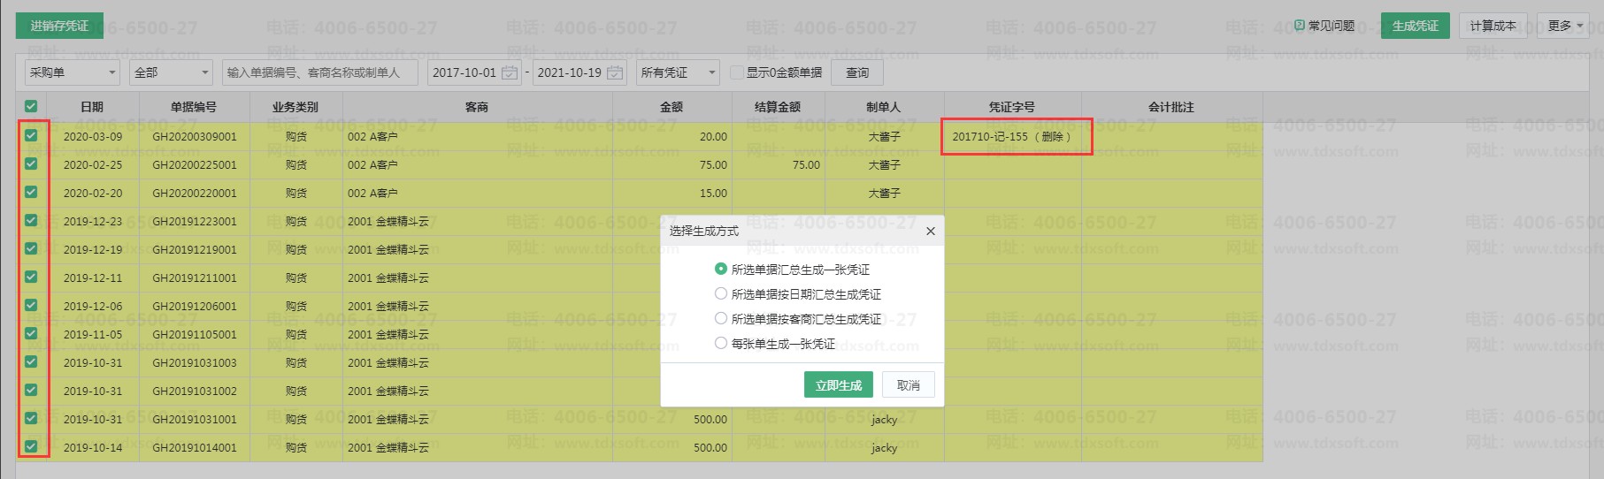Enable 显示0金额单据 checkbox
1604x479 pixels.
tap(737, 72)
